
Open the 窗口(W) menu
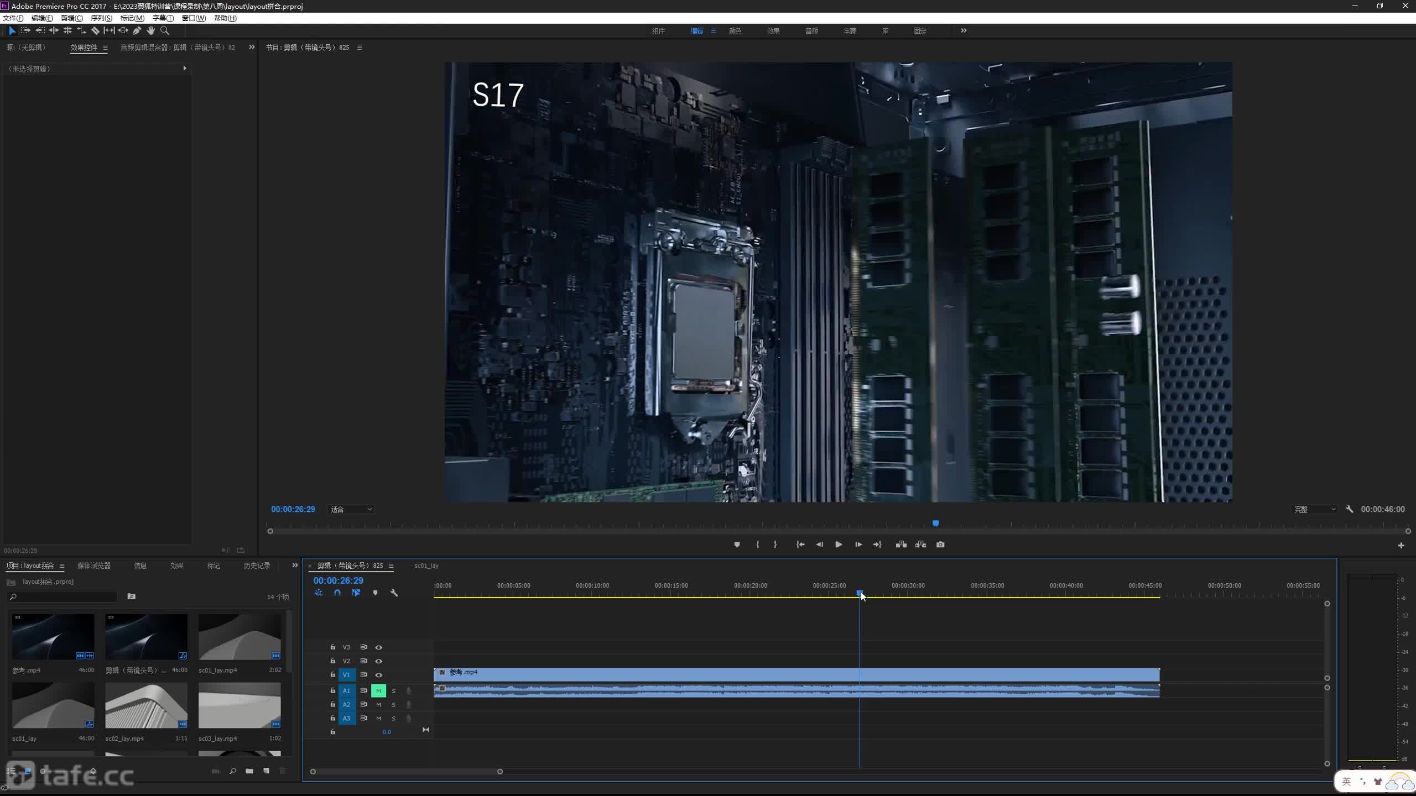194,18
